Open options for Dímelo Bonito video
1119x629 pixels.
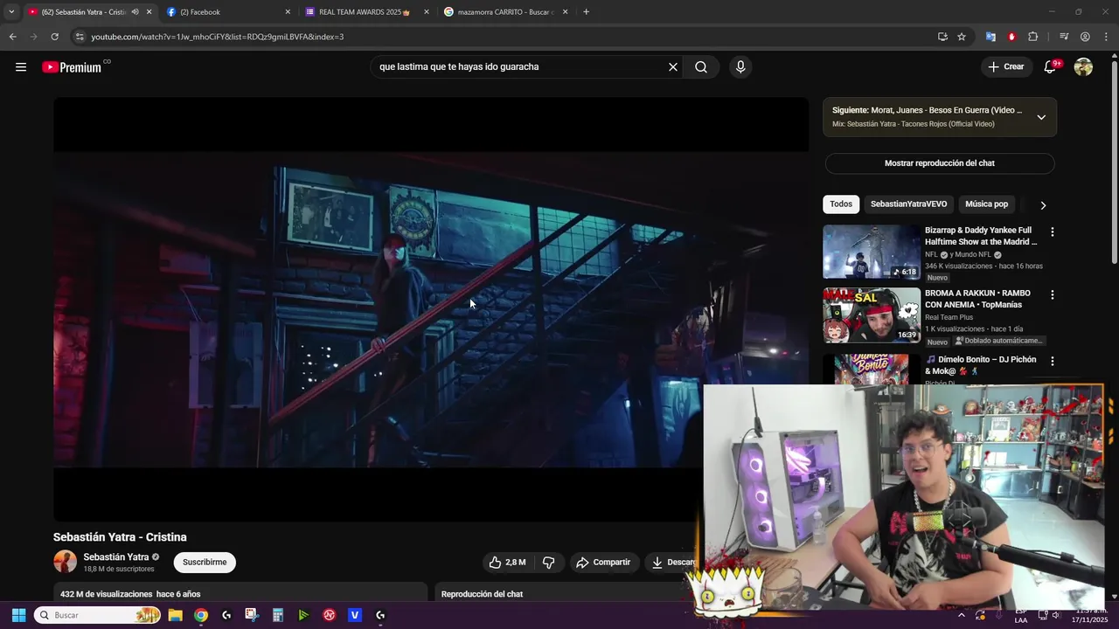click(x=1053, y=361)
